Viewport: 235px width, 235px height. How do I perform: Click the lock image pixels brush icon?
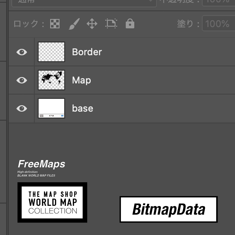point(74,24)
